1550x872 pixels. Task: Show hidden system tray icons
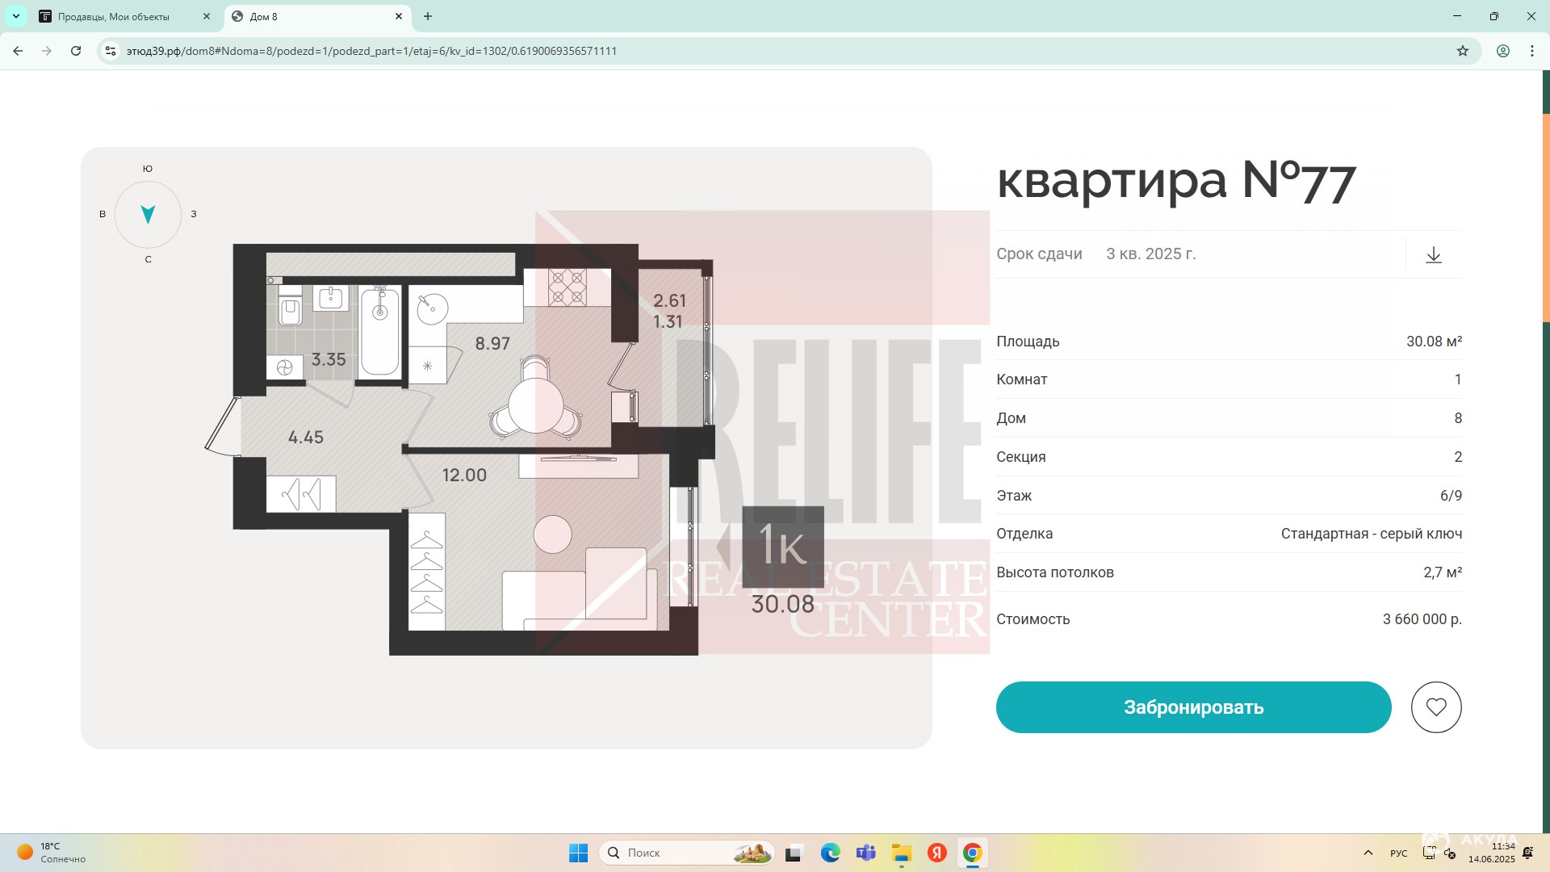1368,853
